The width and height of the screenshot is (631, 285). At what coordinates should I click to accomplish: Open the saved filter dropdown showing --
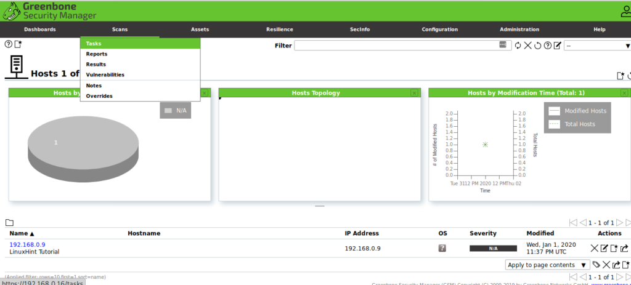(x=597, y=46)
